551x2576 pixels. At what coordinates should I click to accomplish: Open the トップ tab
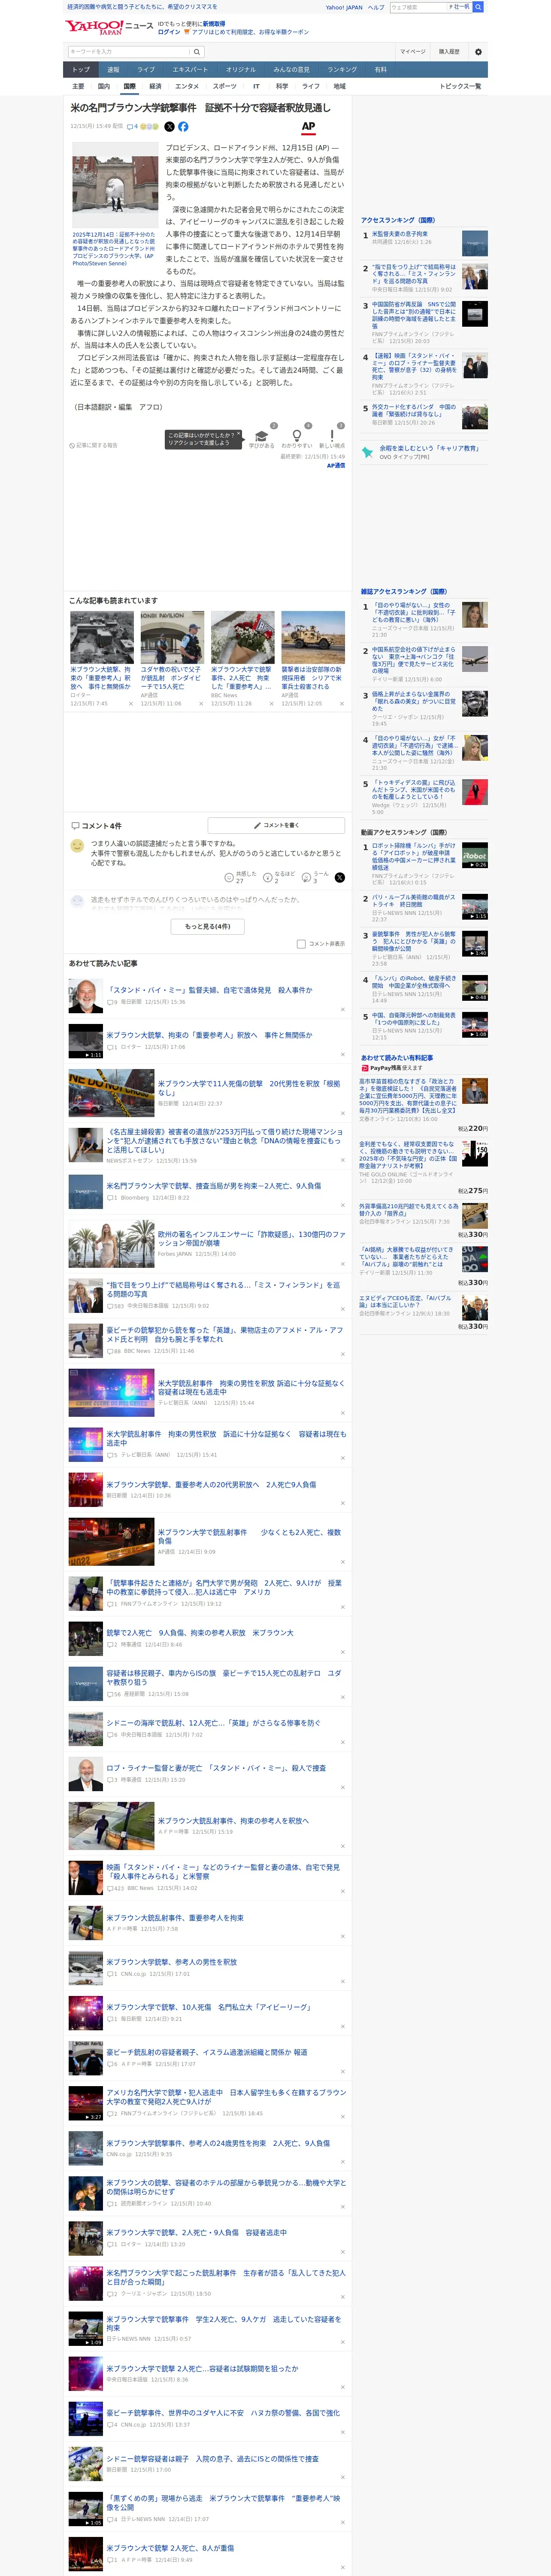click(81, 69)
